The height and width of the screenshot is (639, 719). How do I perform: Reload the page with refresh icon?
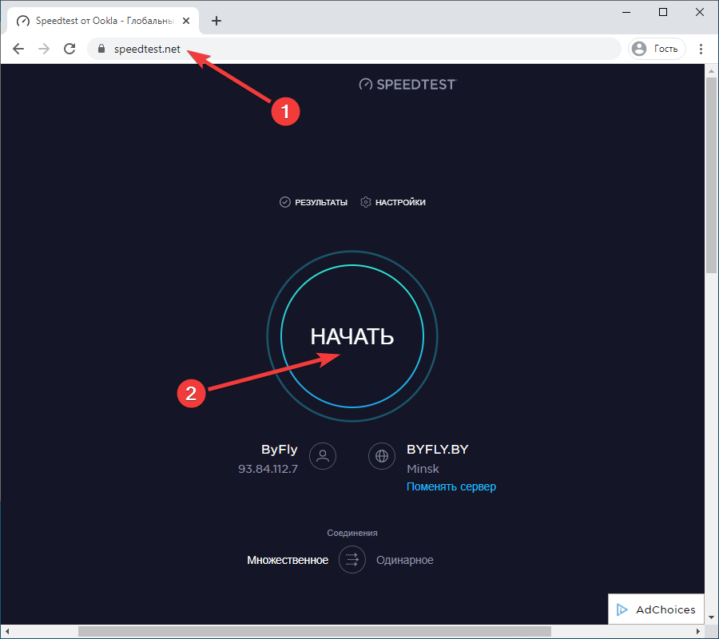(x=70, y=49)
